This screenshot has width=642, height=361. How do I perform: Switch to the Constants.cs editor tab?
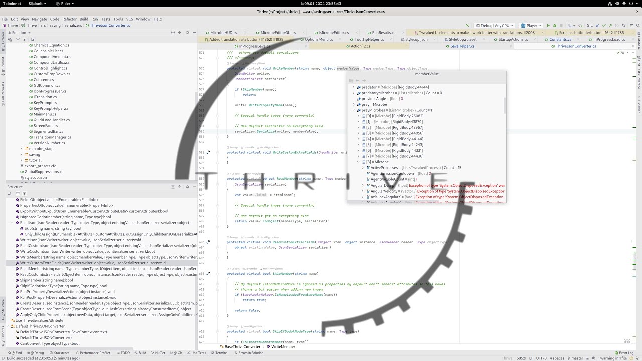[x=560, y=39]
